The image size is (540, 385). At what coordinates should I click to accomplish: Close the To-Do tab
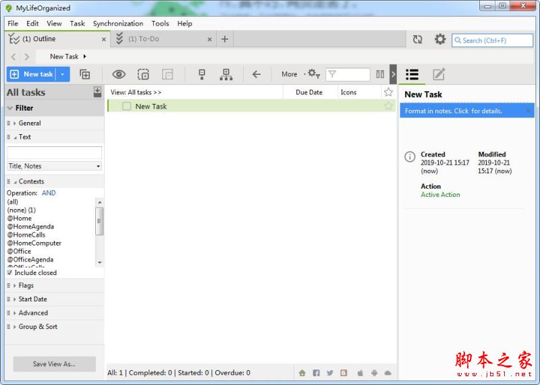(x=209, y=40)
